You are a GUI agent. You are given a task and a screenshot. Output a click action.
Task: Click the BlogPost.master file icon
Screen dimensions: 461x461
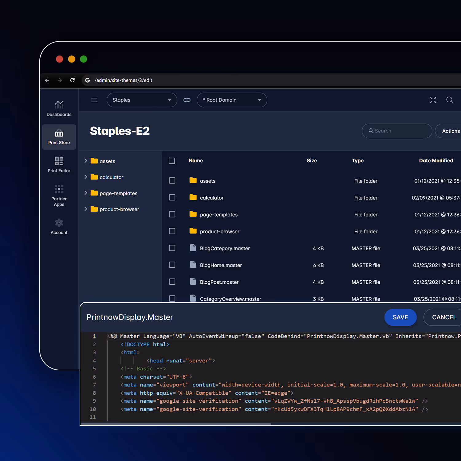(x=193, y=282)
